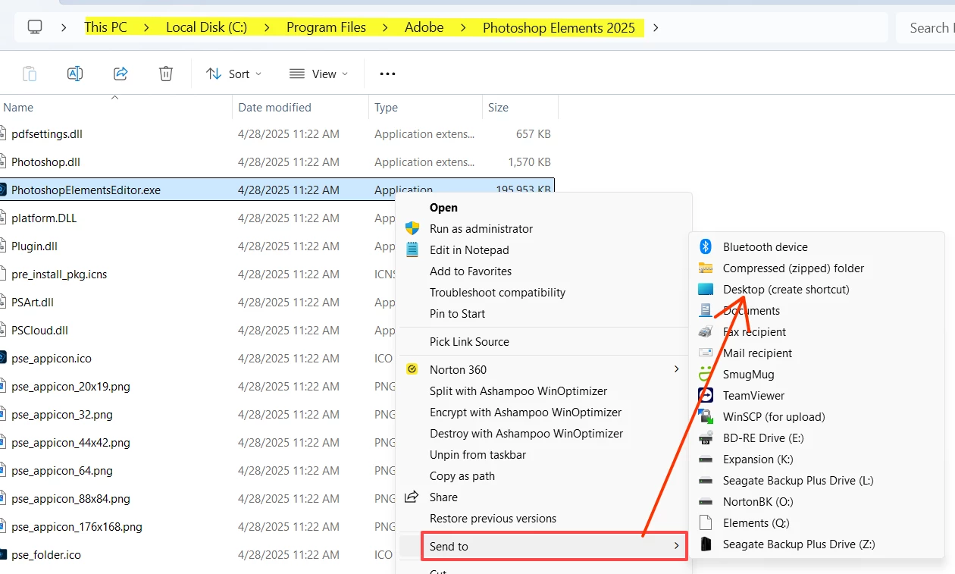Screen dimensions: 955x574
Task: Open the three-dots See more menu
Action: (387, 74)
